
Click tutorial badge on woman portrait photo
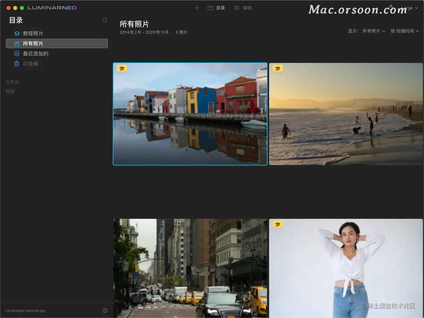click(278, 224)
